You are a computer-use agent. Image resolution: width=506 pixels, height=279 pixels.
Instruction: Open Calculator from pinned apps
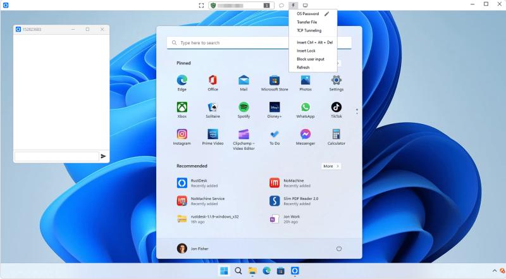coord(336,137)
